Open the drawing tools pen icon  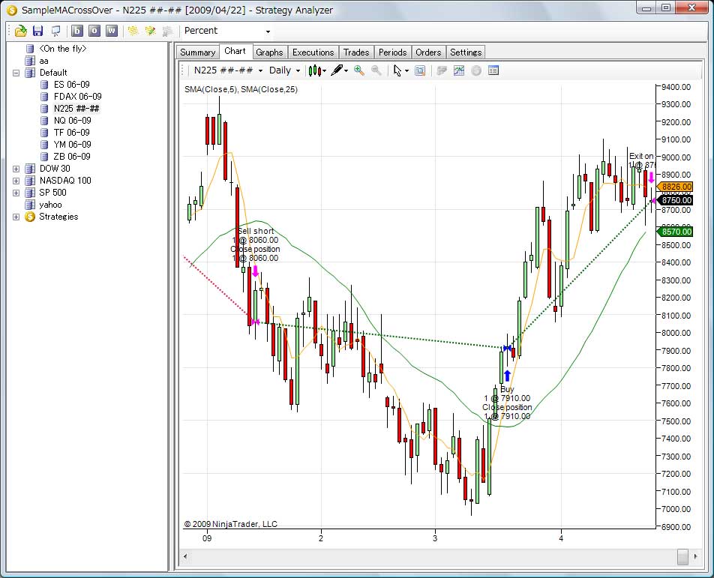(x=339, y=70)
